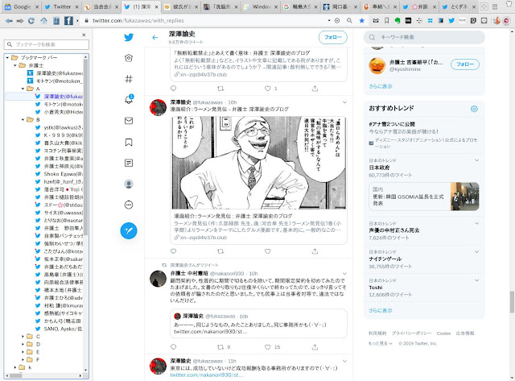515x381 pixels.
Task: Collapse the ブックマーク バー folder
Action: (x=7, y=57)
